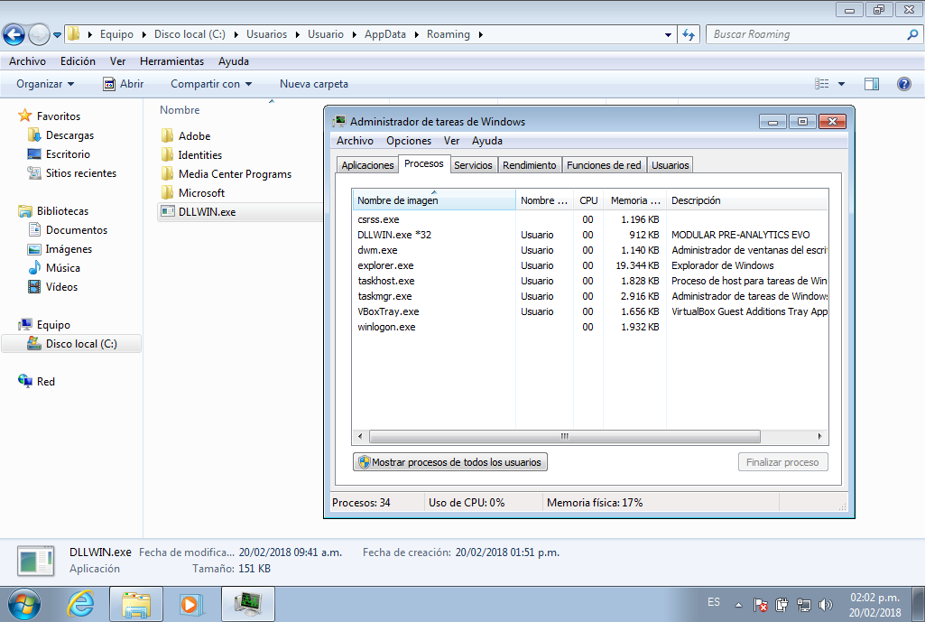Open Archivo menu in Task Manager
Viewport: 925px width, 622px height.
click(355, 141)
